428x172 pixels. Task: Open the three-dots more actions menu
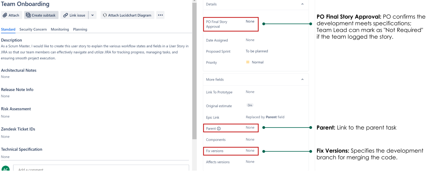tap(160, 15)
